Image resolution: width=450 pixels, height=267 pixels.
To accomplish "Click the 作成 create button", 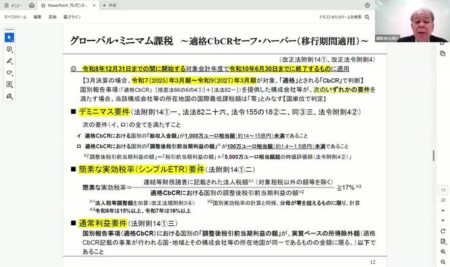I will (109, 5).
